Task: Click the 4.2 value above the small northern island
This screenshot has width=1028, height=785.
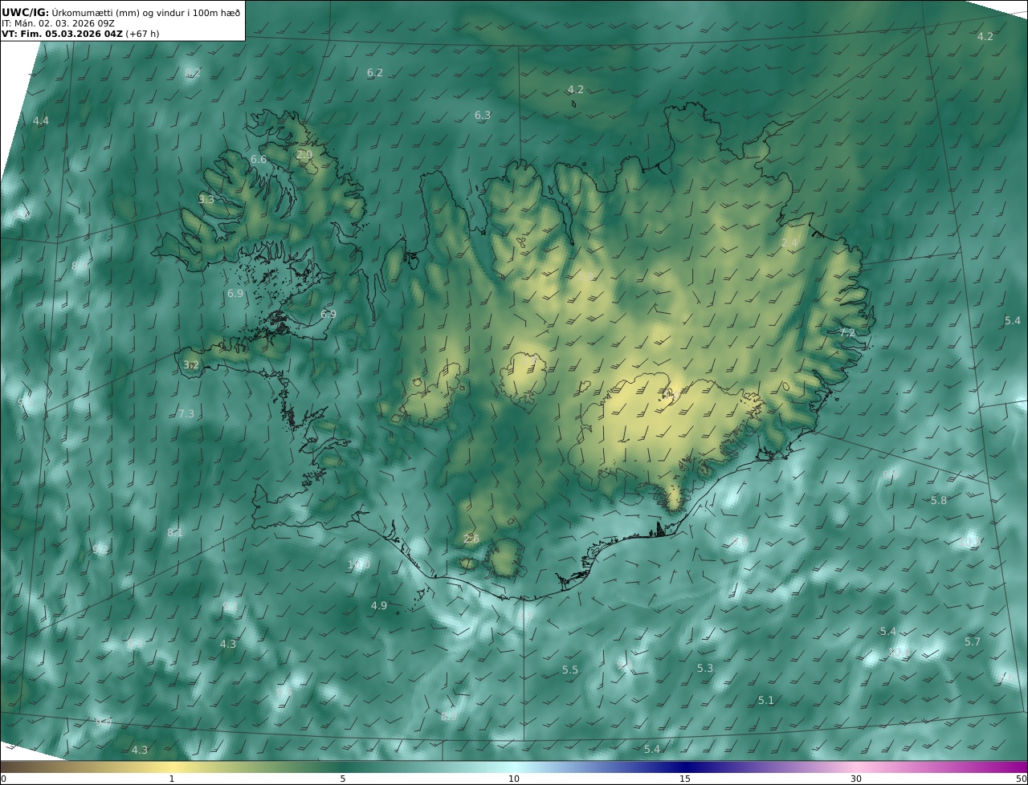Action: point(576,89)
